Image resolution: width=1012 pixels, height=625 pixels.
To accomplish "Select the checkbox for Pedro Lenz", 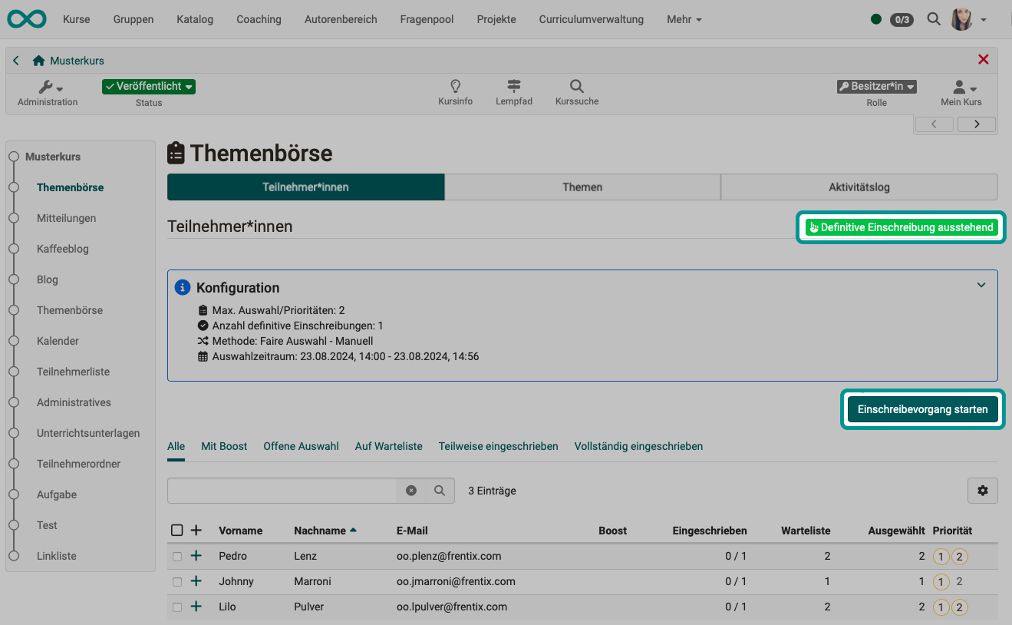I will pos(177,556).
